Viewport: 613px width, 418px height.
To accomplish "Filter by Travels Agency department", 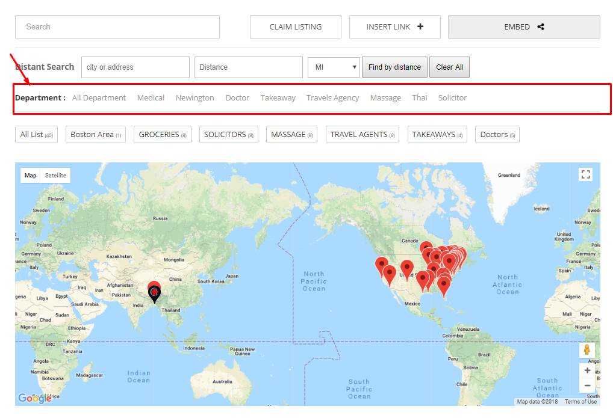I will pos(332,97).
